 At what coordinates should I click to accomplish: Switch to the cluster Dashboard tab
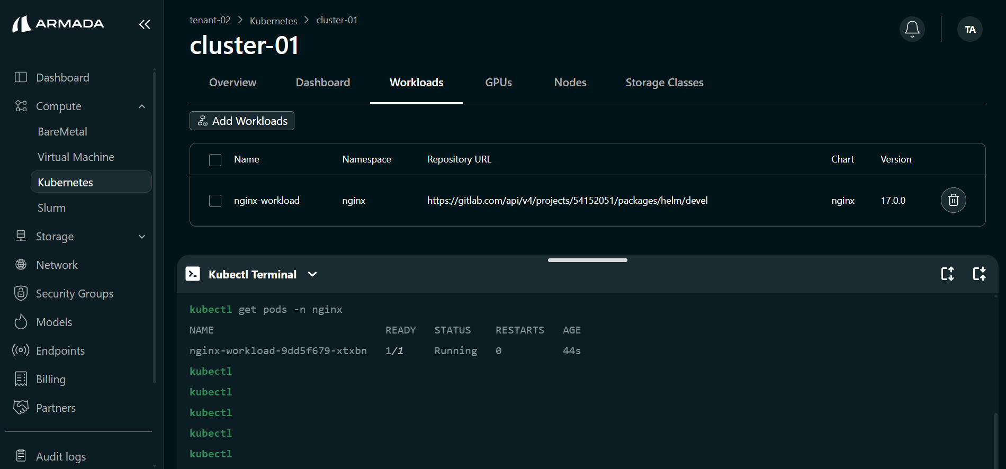pos(323,83)
